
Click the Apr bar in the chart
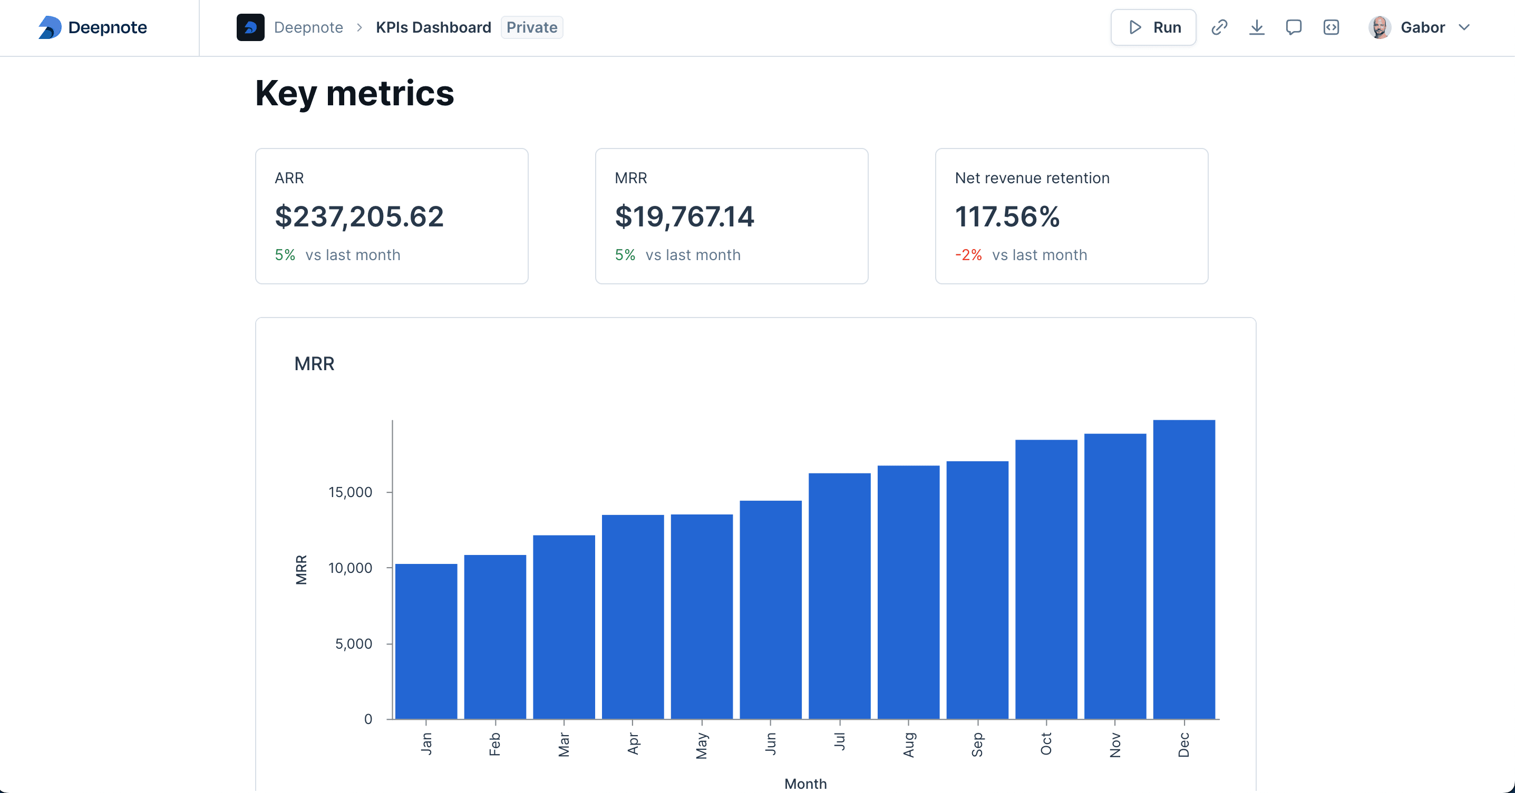633,617
